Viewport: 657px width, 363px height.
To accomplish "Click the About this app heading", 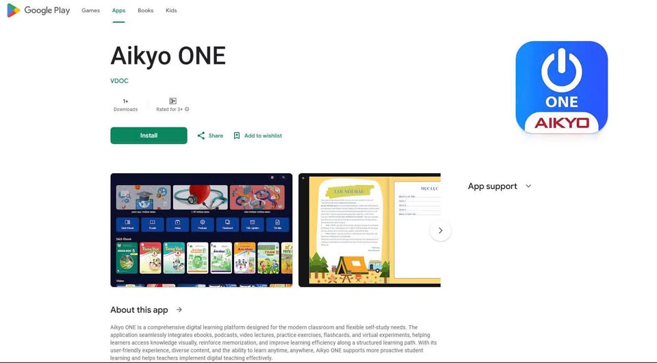I will tap(139, 310).
